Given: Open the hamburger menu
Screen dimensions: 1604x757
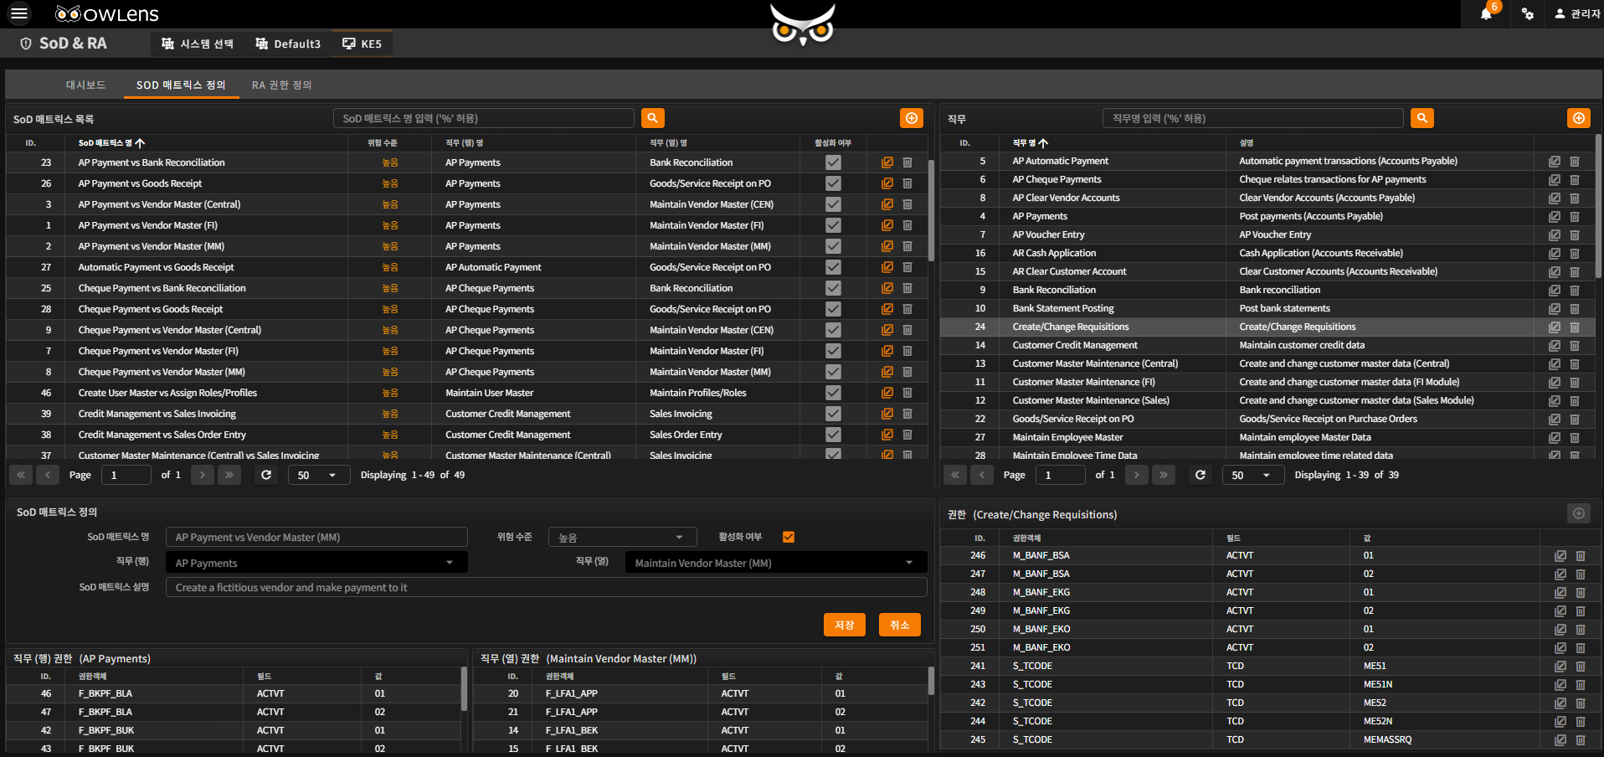Looking at the screenshot, I should tap(18, 13).
